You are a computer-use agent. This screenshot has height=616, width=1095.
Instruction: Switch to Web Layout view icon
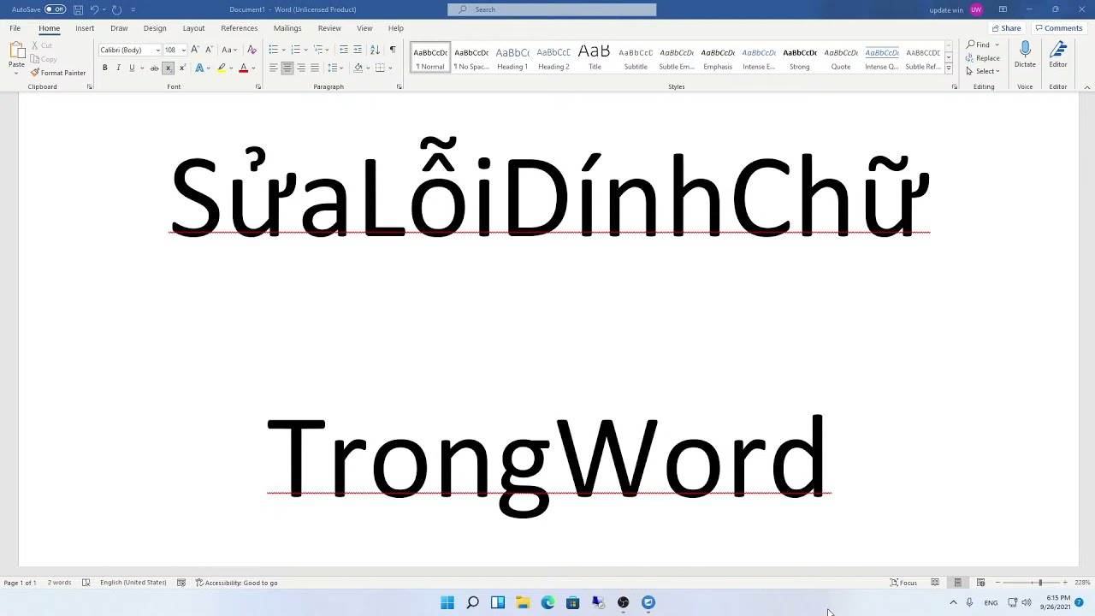980,583
